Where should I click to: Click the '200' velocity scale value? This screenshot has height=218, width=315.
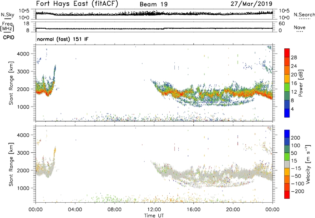point(296,138)
